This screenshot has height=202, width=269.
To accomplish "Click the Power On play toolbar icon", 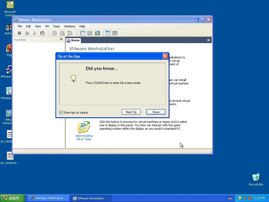I will point(35,33).
